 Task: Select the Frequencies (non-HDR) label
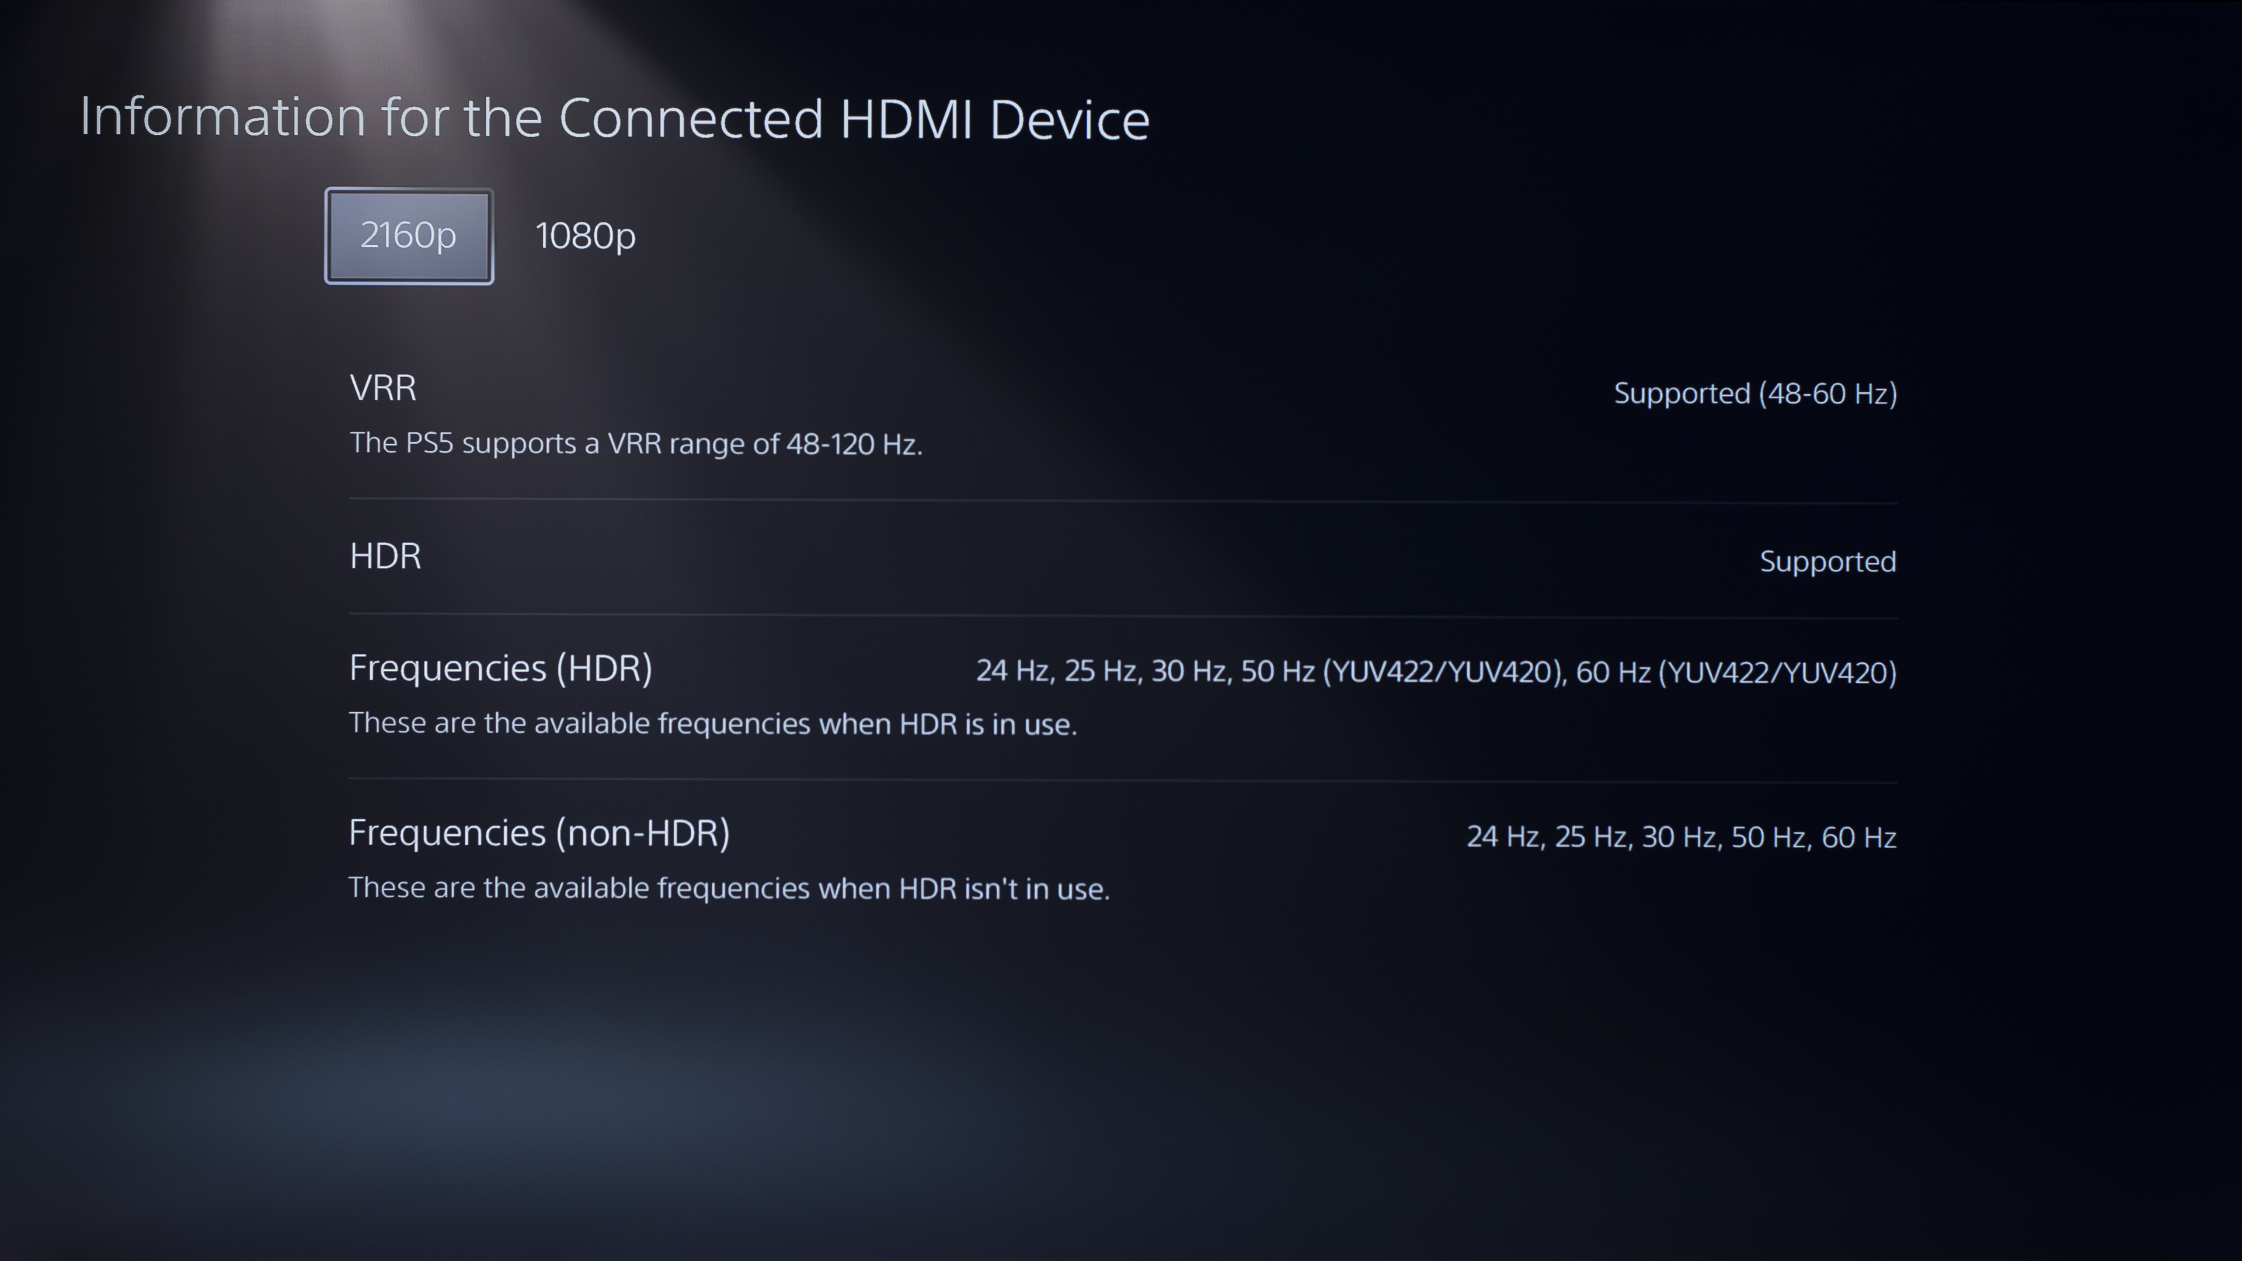click(539, 833)
